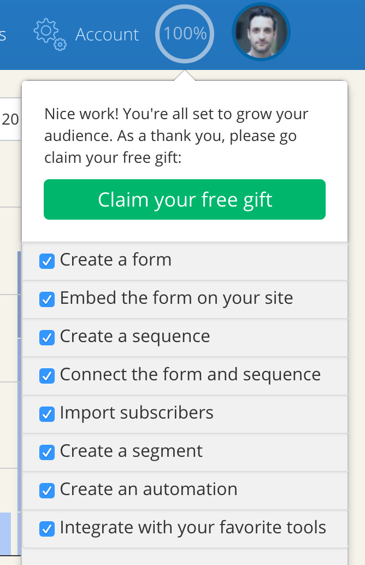Open the user profile avatar

[261, 32]
